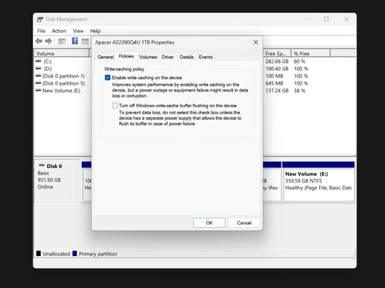This screenshot has height=288, width=385.
Task: Click the console tree toolbar icon
Action: tap(62, 42)
